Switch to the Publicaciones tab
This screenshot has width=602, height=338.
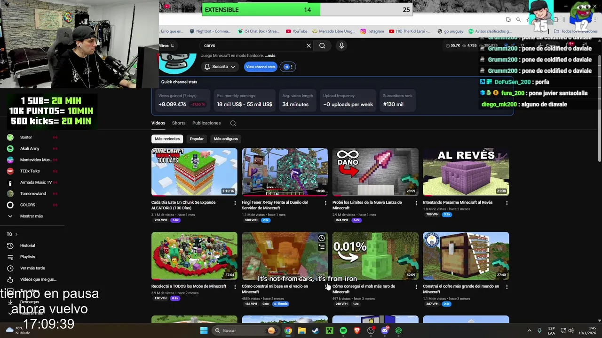206,123
